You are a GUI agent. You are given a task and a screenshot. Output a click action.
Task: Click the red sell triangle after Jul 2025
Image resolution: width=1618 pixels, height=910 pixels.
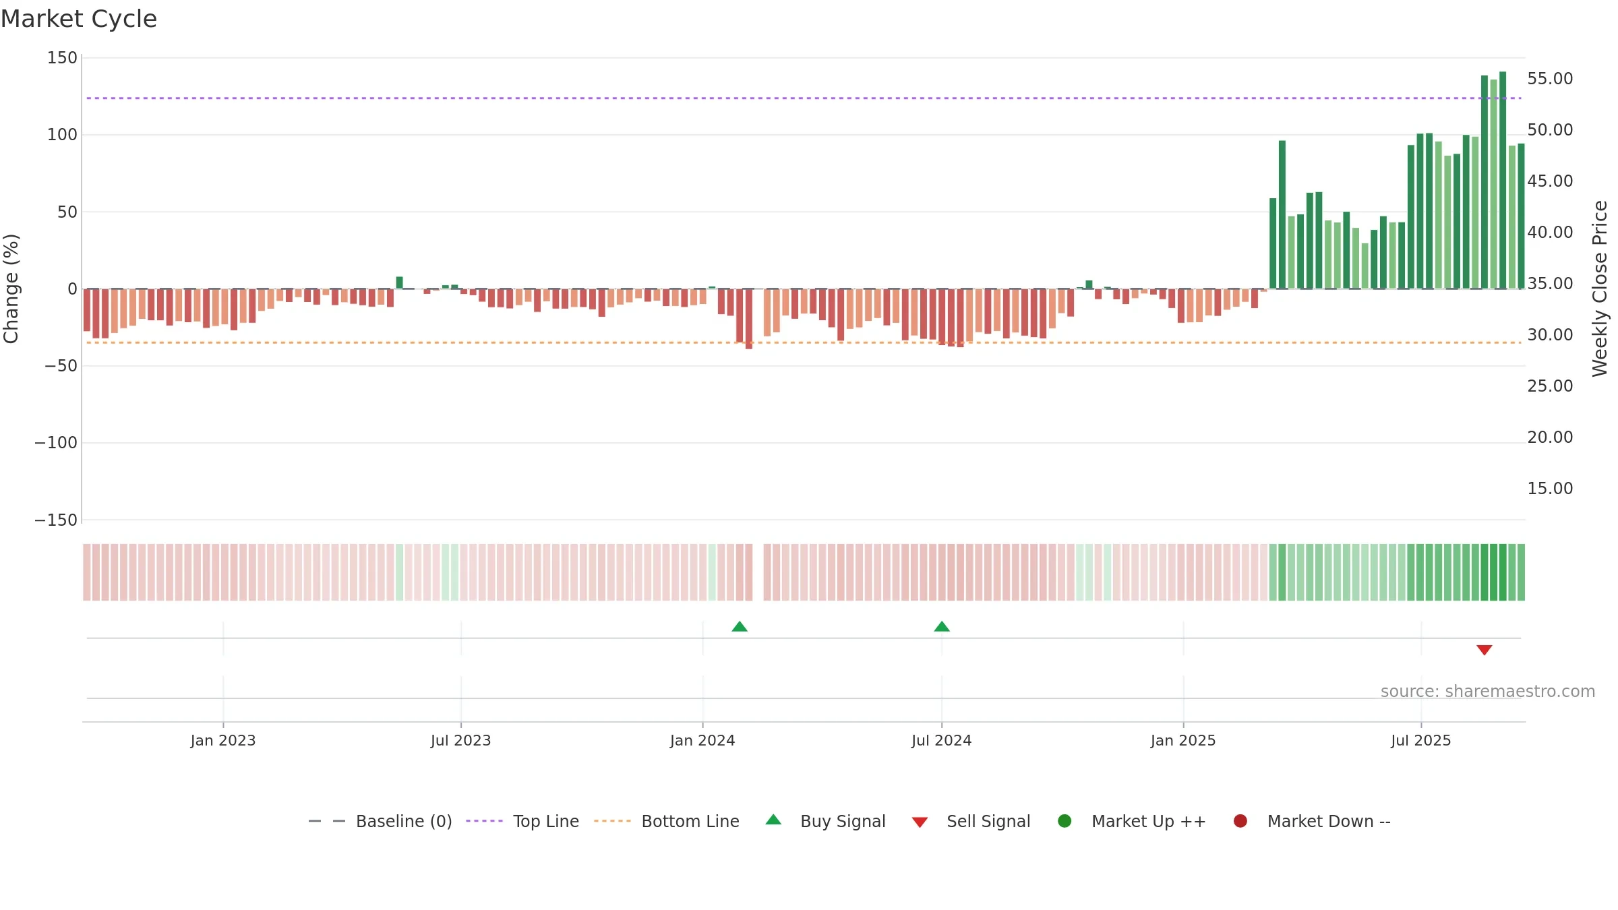click(x=1485, y=650)
